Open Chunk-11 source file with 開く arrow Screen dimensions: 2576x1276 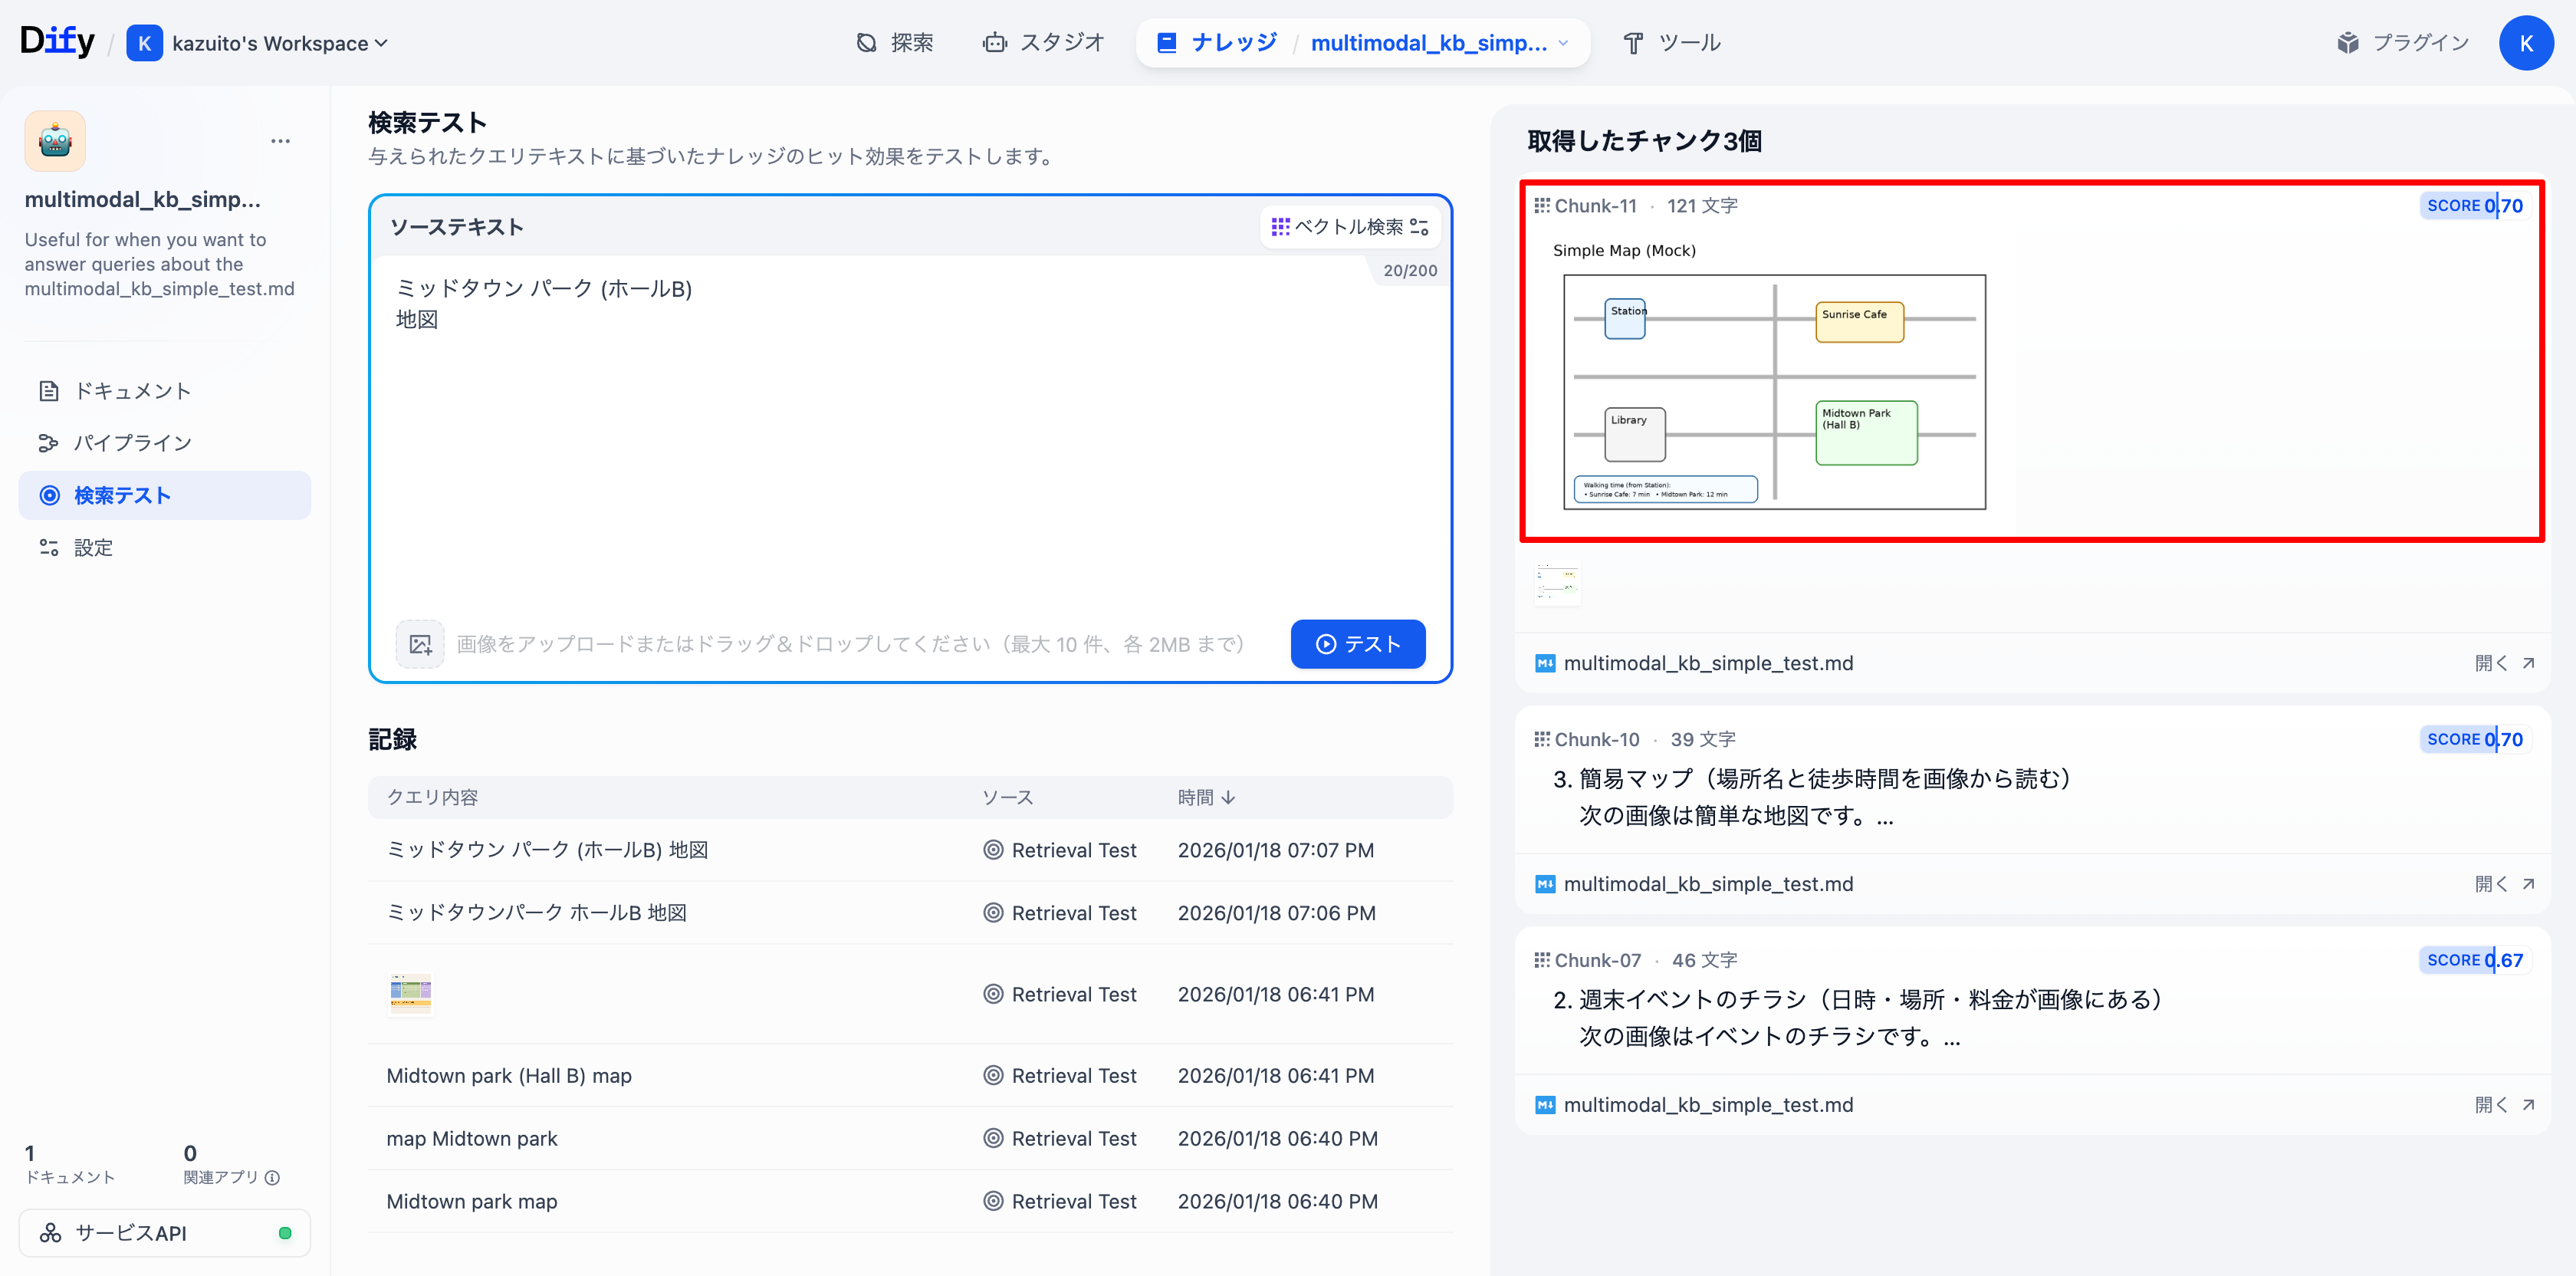point(2504,663)
